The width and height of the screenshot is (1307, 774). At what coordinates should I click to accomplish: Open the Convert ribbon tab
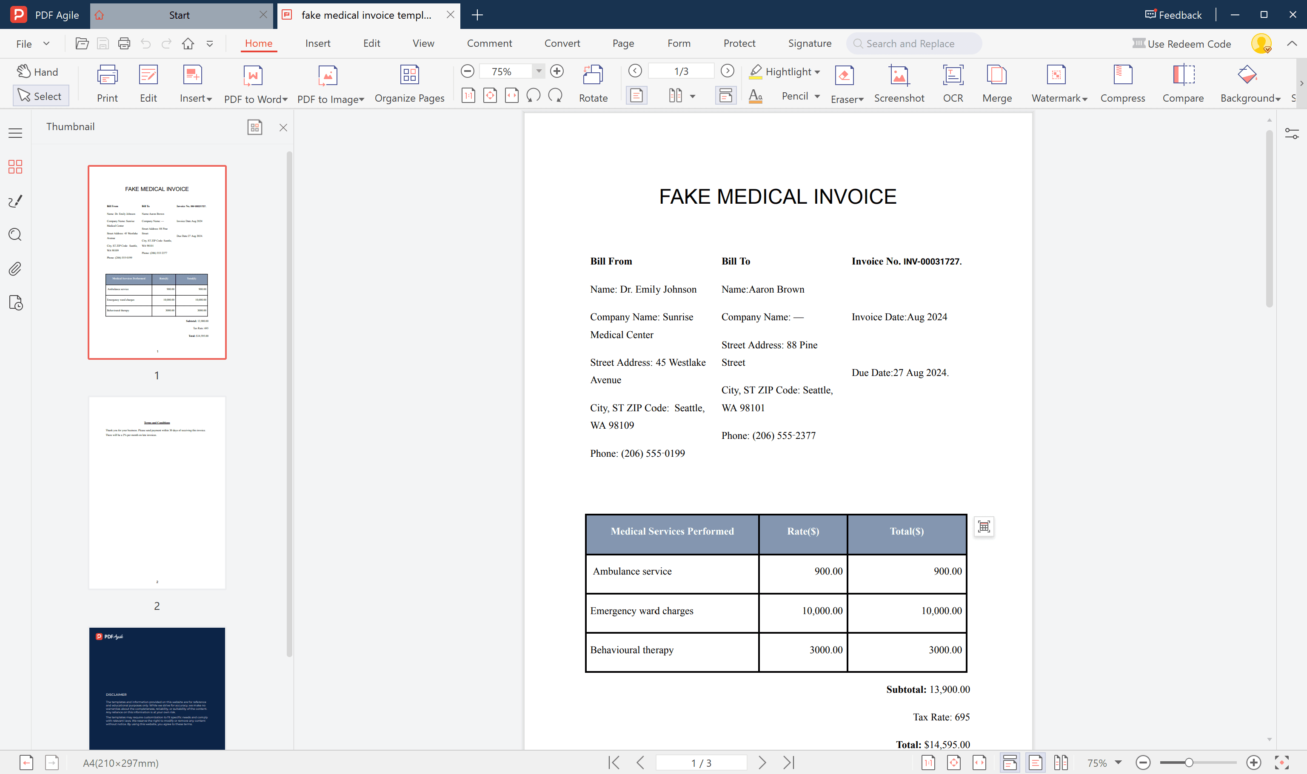(562, 43)
